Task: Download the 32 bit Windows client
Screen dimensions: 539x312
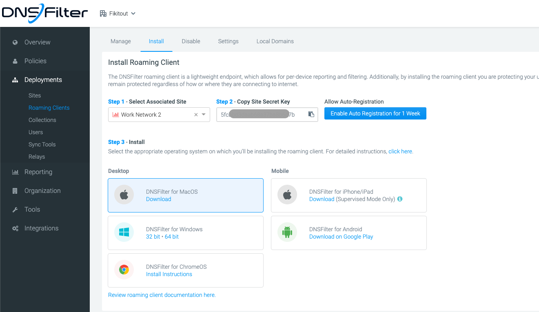Action: coord(153,237)
